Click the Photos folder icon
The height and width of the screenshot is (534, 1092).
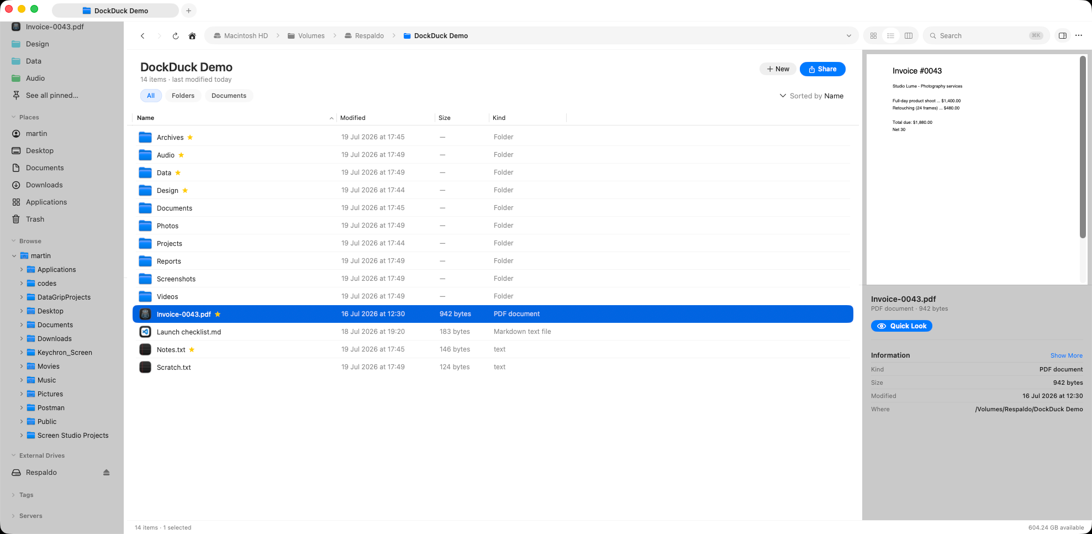pos(145,226)
